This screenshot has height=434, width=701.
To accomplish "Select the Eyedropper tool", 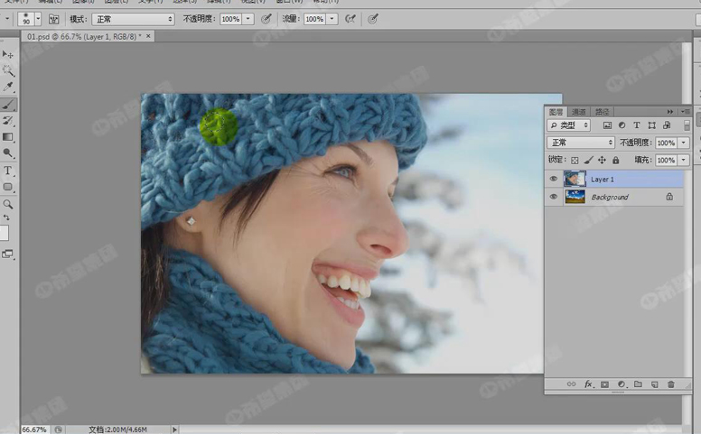I will tap(8, 88).
